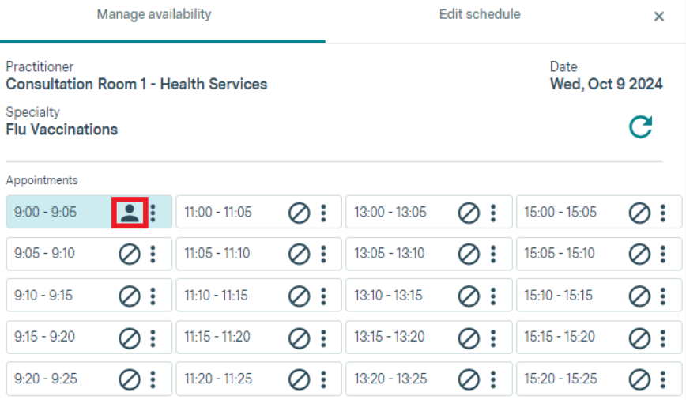
Task: Click blocked icon on 15:00 - 15:05 slot
Action: click(639, 213)
